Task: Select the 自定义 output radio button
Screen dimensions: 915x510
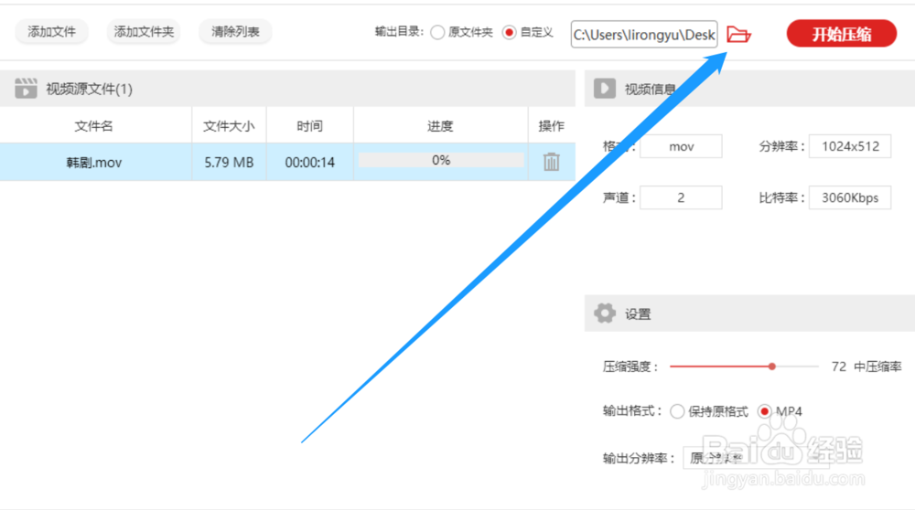Action: [509, 33]
